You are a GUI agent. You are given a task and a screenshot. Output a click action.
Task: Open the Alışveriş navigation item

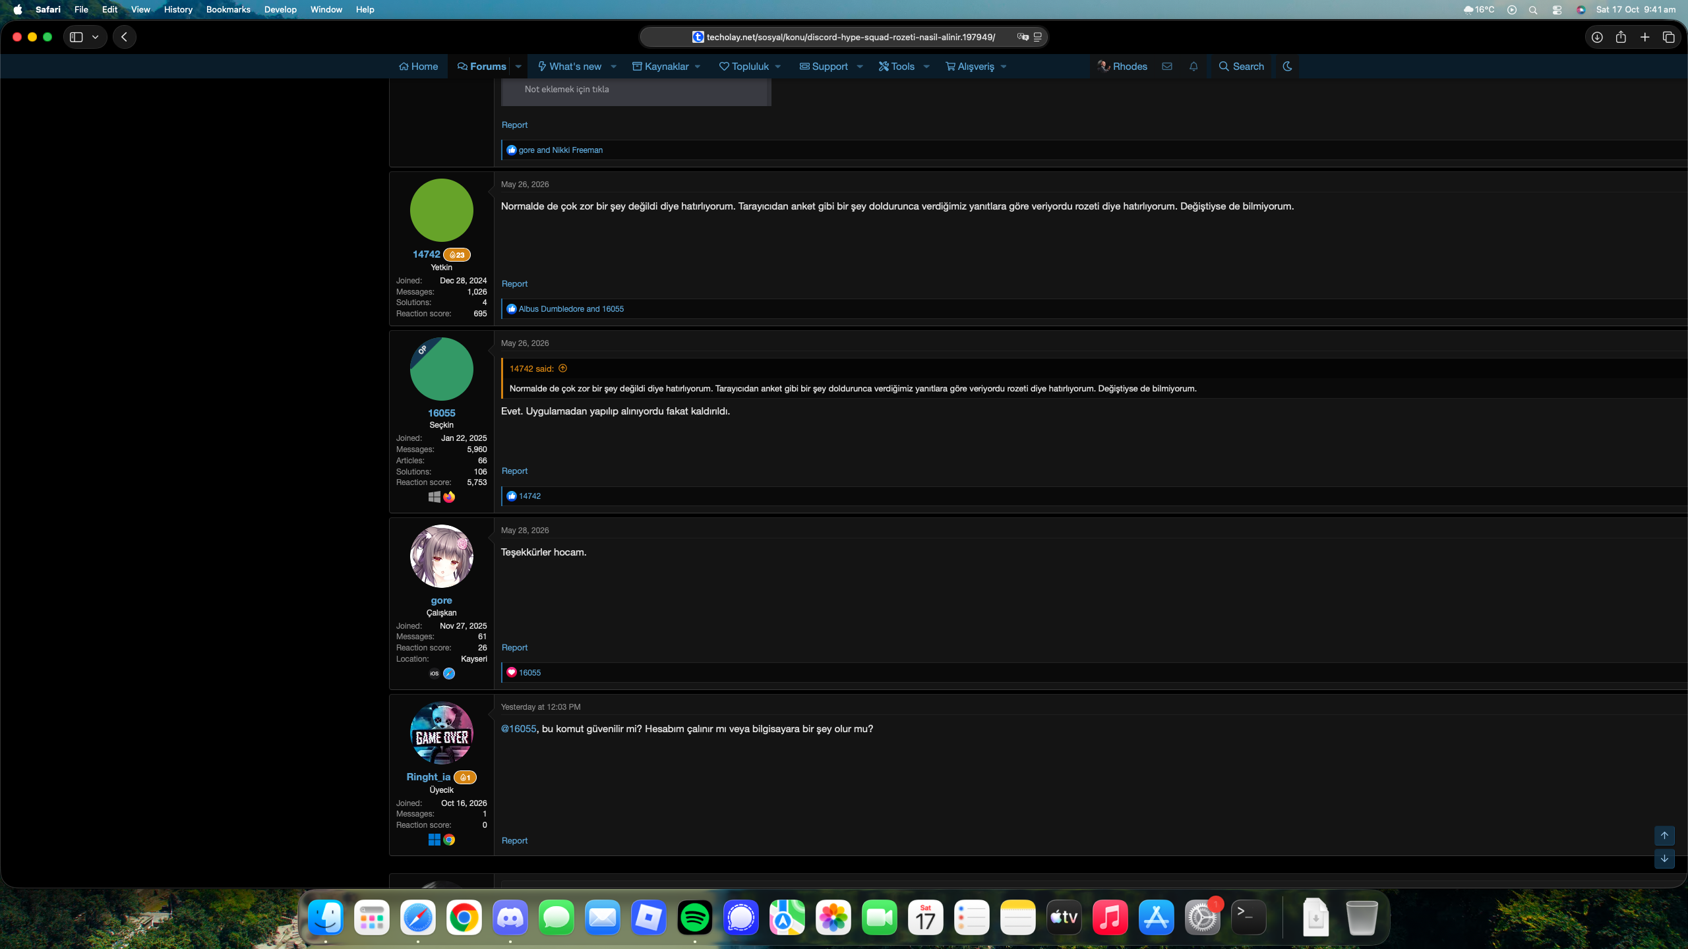[969, 67]
